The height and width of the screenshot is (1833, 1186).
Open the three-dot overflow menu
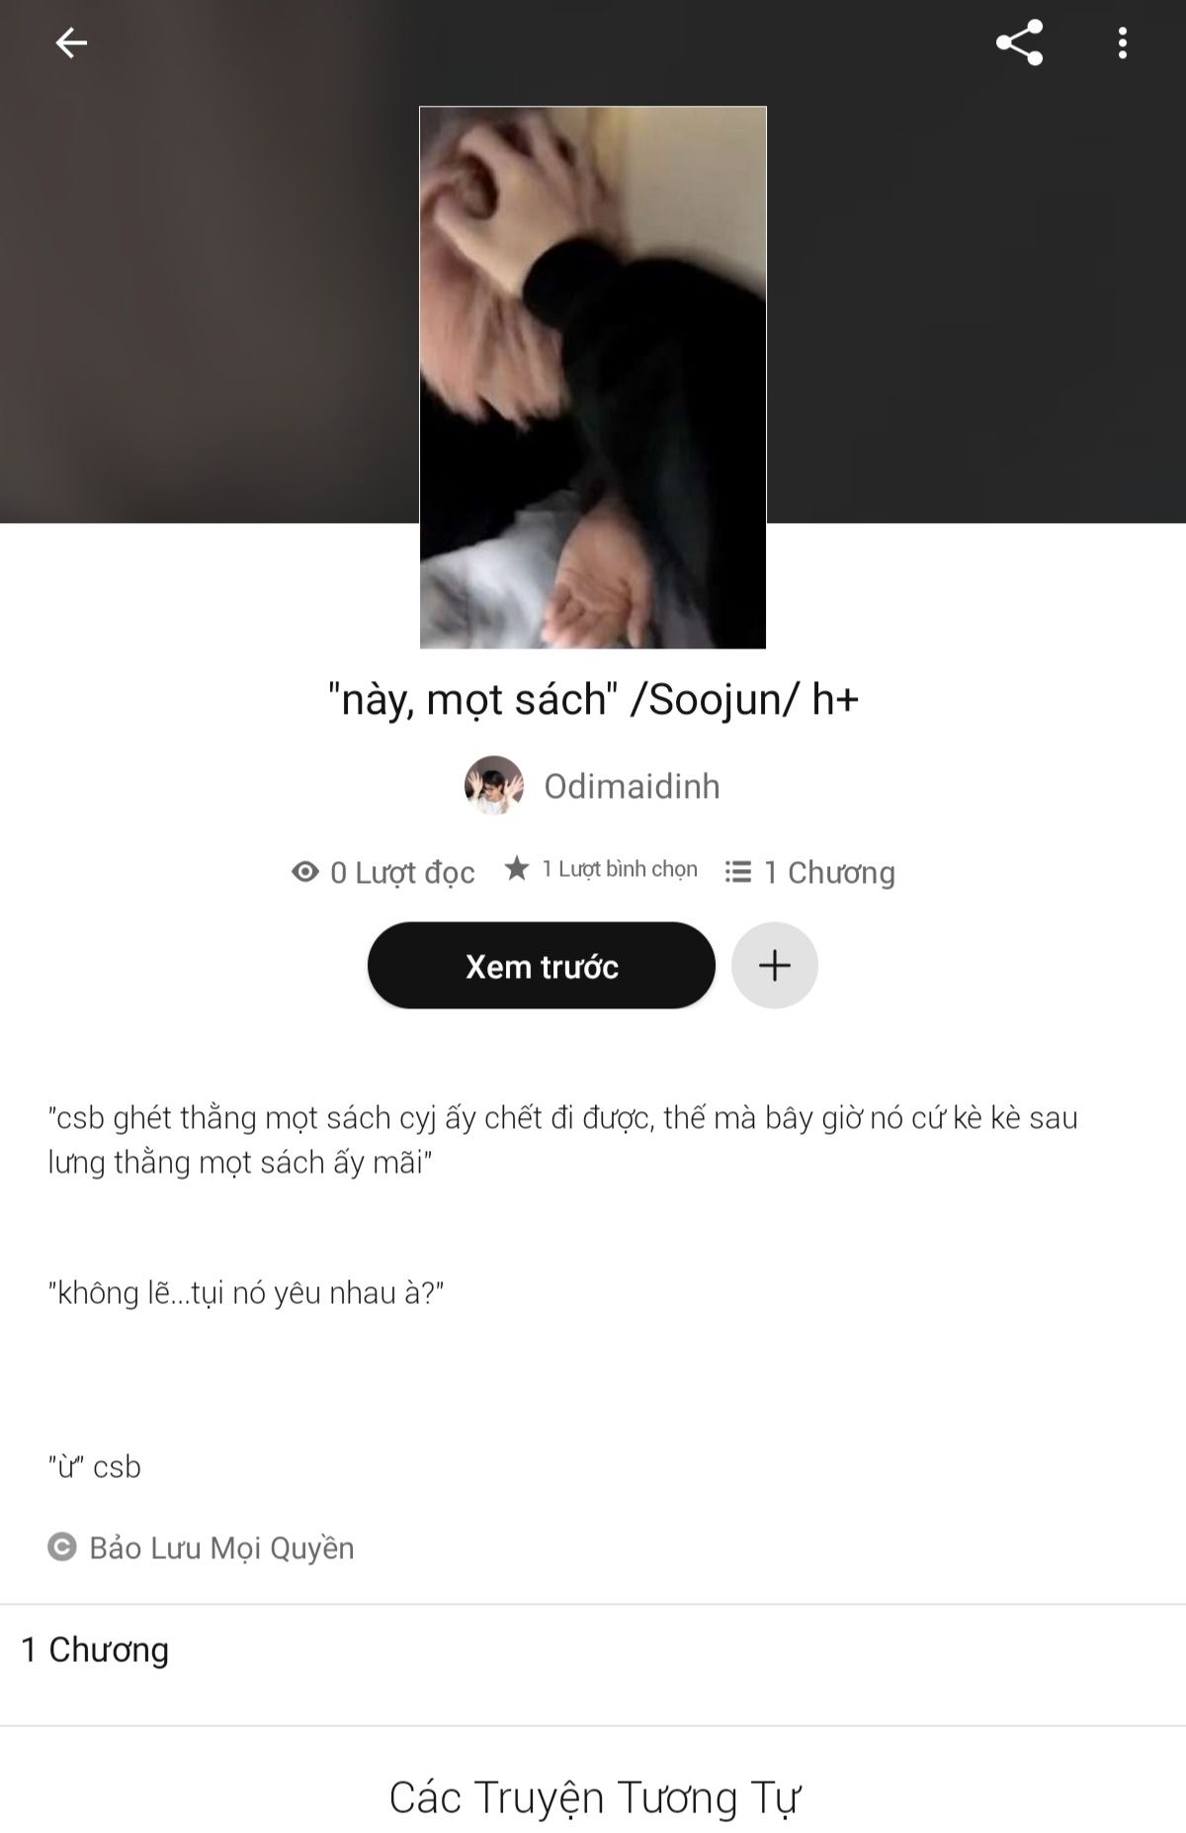(x=1123, y=43)
